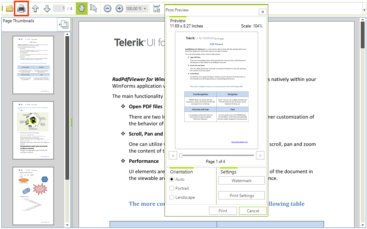Click the preview page image
Viewport: 367px width, 229px height.
point(216,90)
